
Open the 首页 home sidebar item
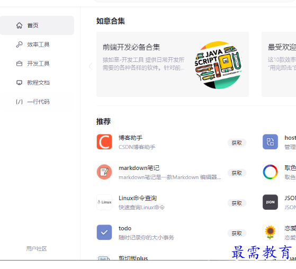tap(37, 25)
